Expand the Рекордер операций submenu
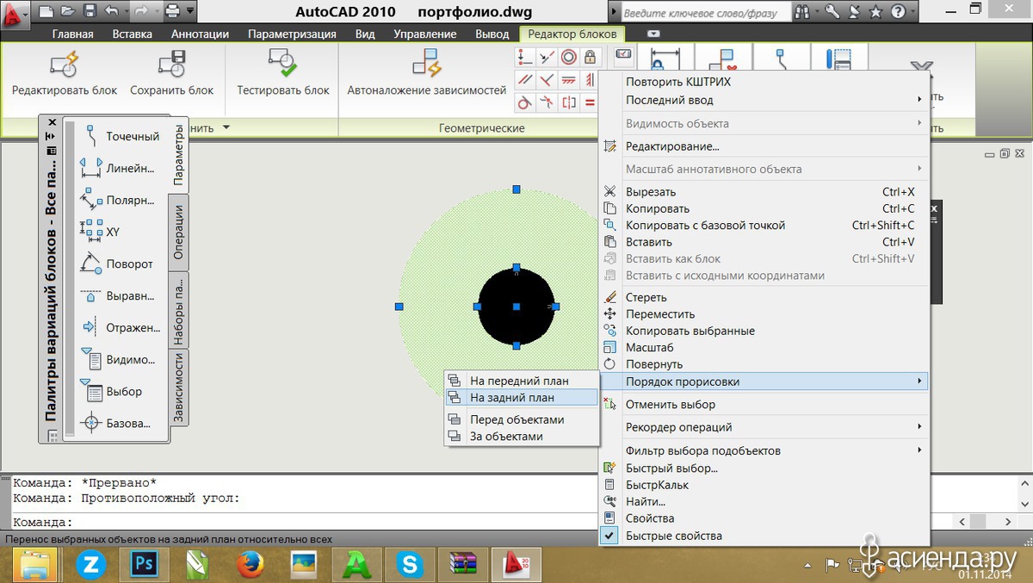1033x583 pixels. [764, 427]
